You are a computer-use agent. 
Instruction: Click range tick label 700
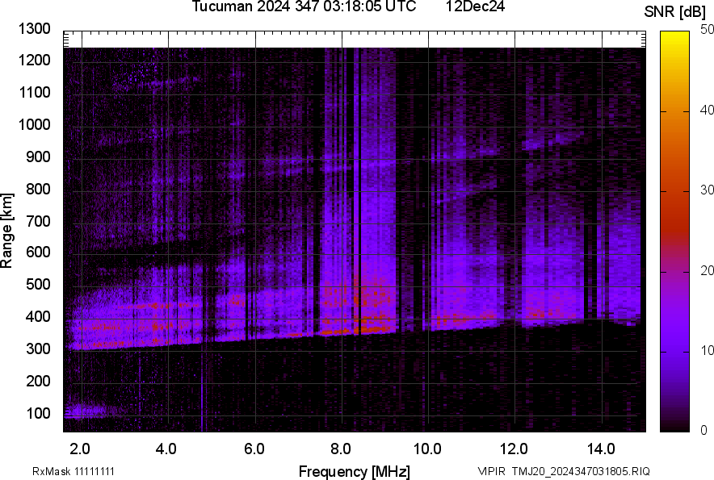(38, 221)
